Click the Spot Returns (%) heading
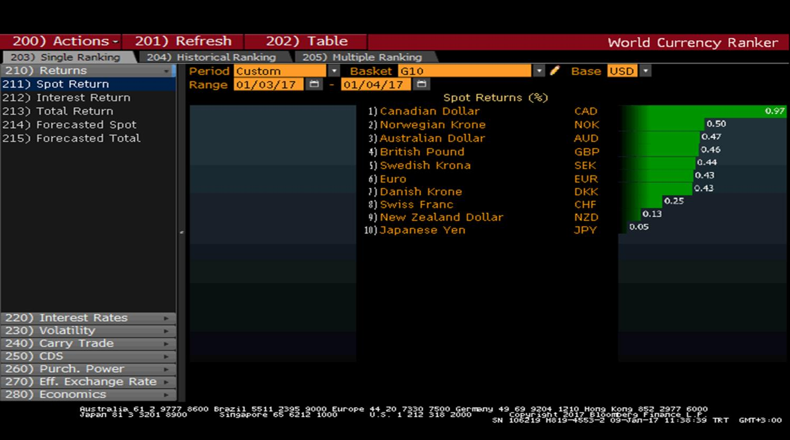The width and height of the screenshot is (790, 440). click(496, 98)
